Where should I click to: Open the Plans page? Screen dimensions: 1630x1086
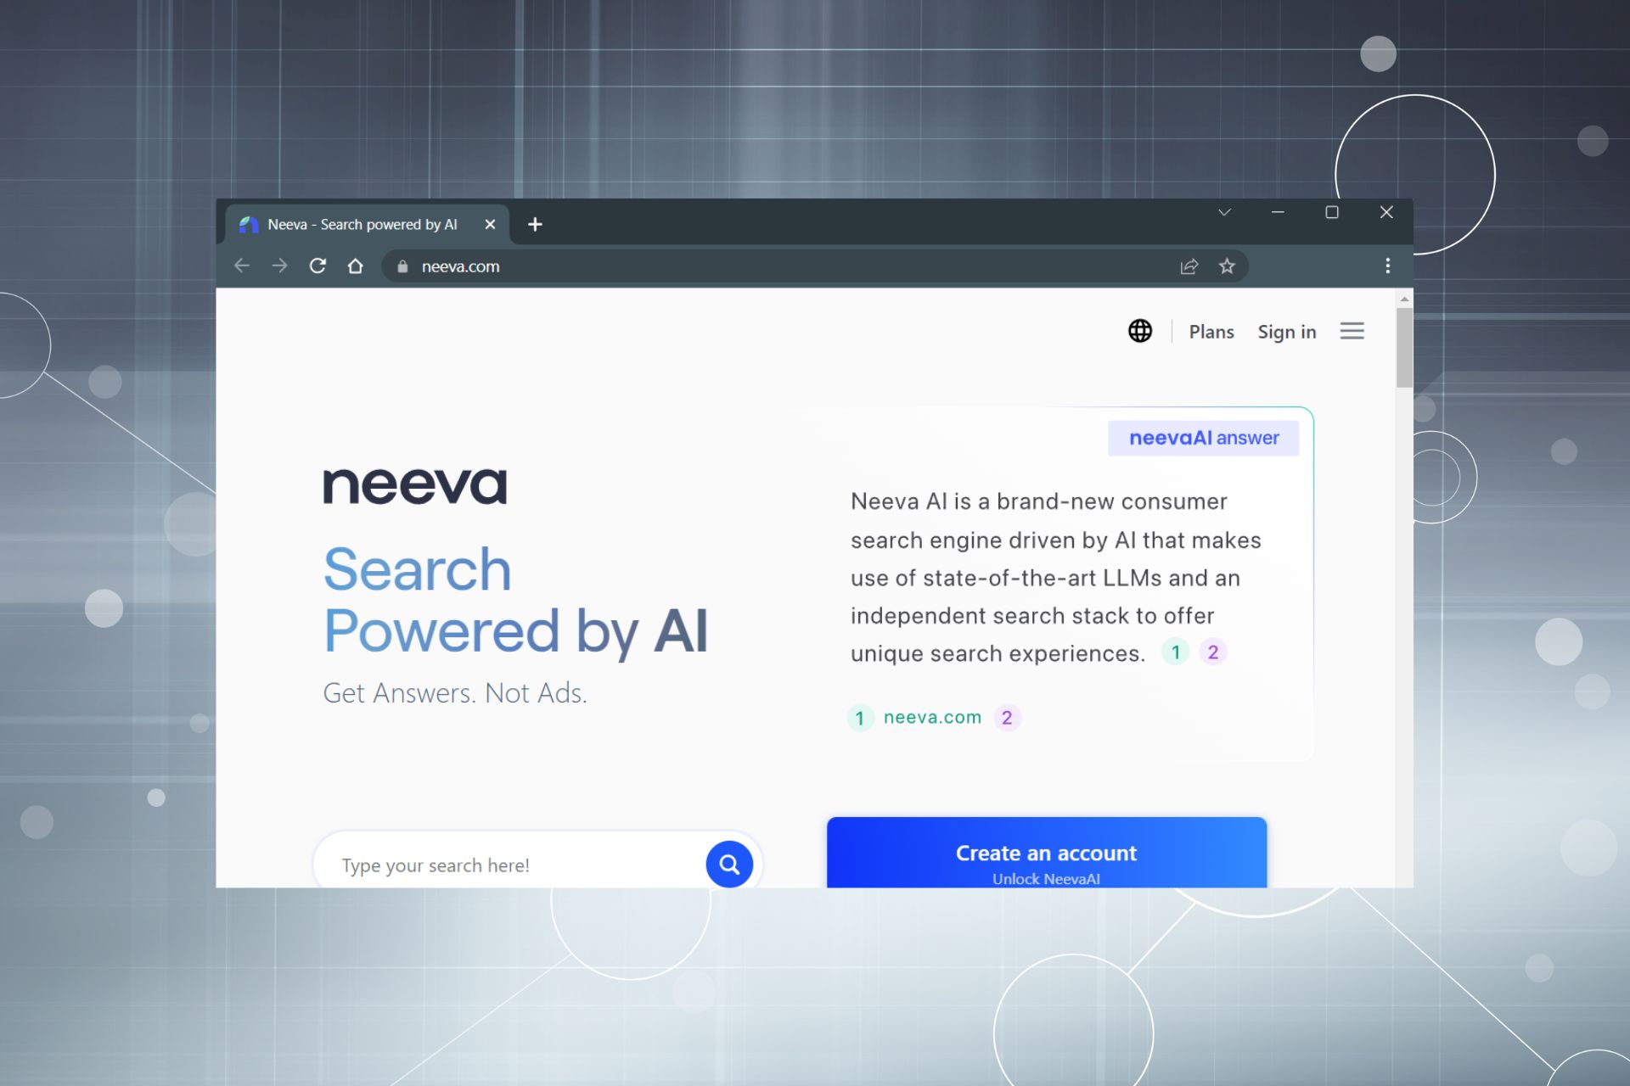pos(1211,332)
